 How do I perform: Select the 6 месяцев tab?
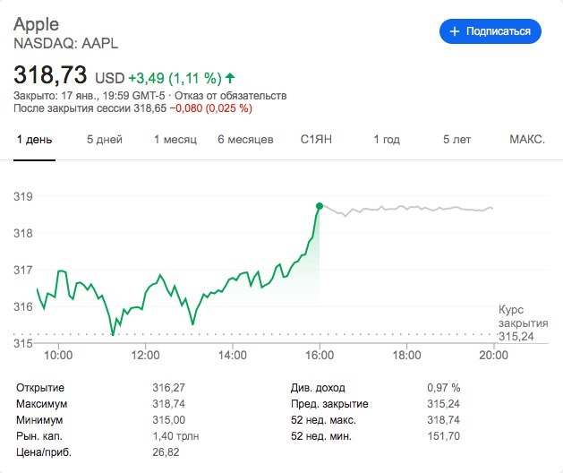tap(245, 139)
